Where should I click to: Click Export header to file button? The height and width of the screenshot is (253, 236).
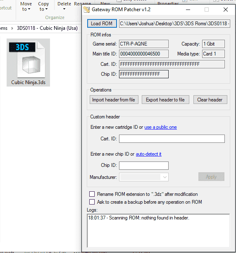[165, 100]
